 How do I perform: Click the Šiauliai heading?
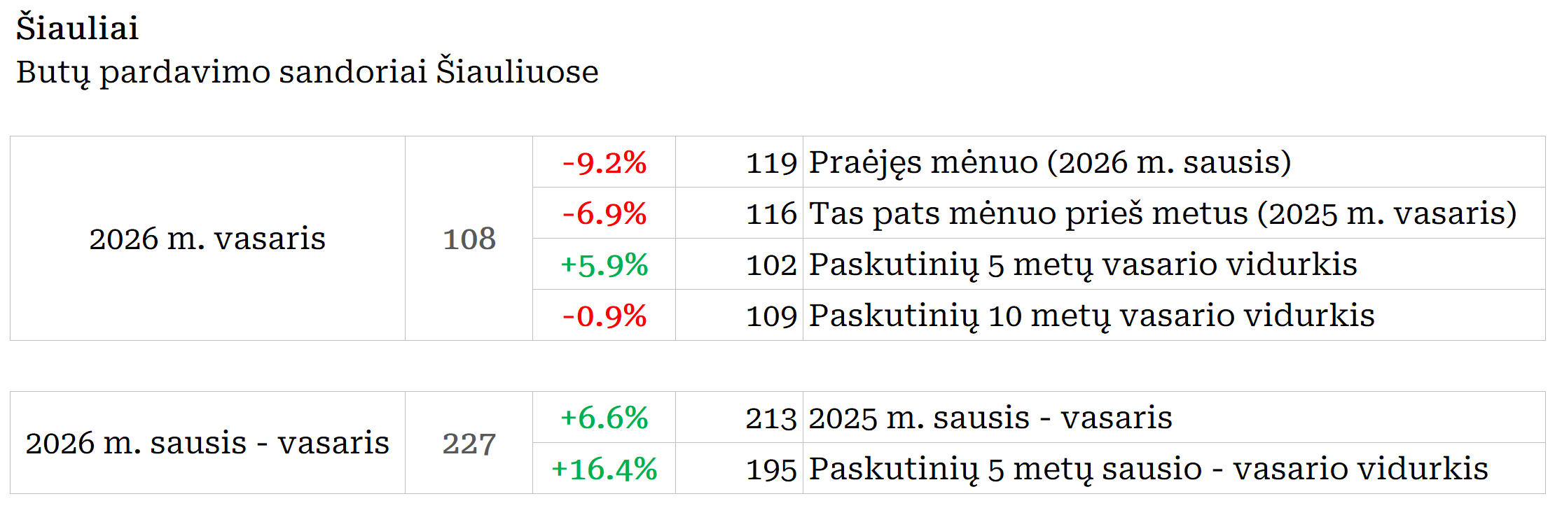[x=77, y=29]
